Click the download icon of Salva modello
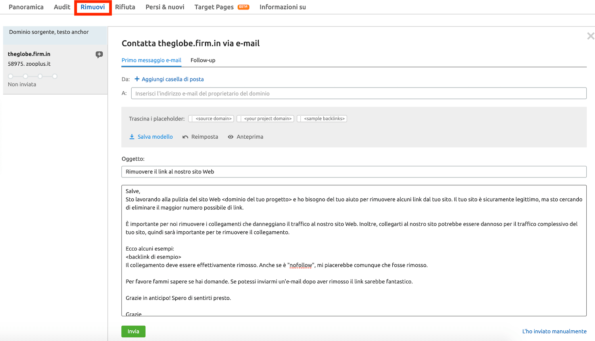The height and width of the screenshot is (341, 595). (132, 137)
